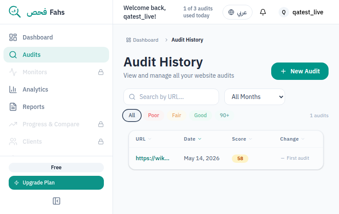Click the May 14, 2026 date cell

pyautogui.click(x=202, y=158)
